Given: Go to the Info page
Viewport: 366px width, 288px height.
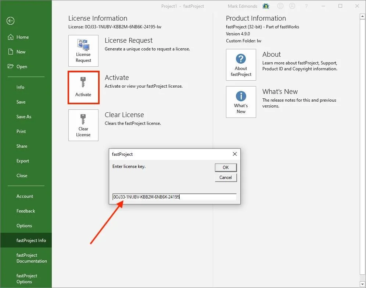Looking at the screenshot, I should [x=20, y=87].
